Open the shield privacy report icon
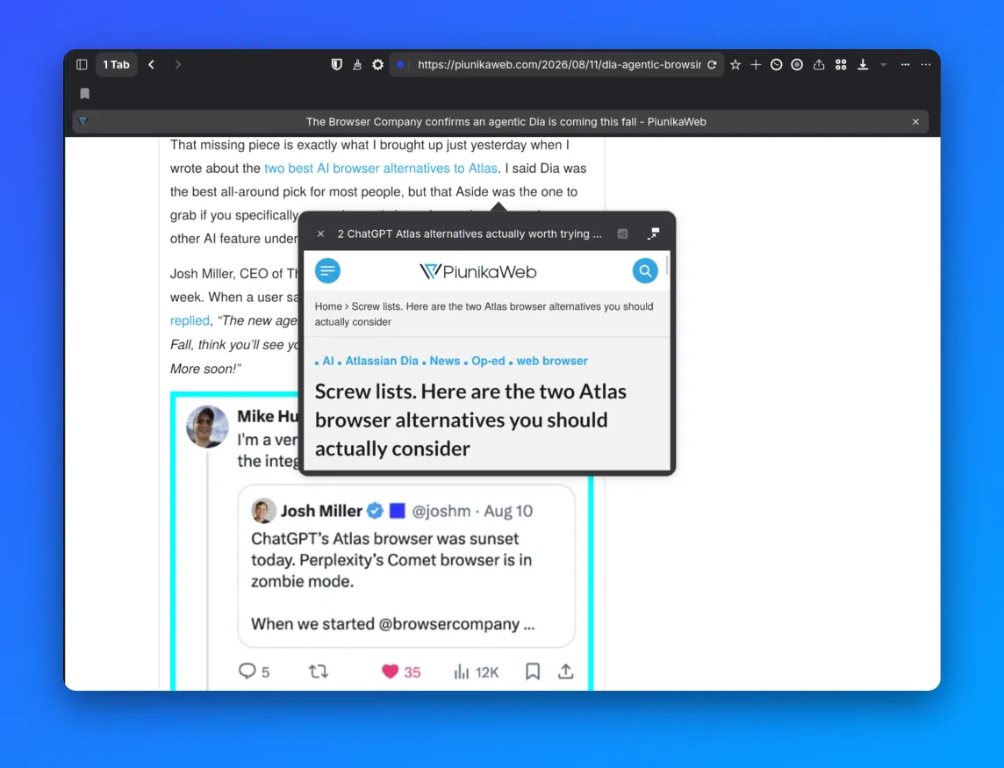 point(336,65)
